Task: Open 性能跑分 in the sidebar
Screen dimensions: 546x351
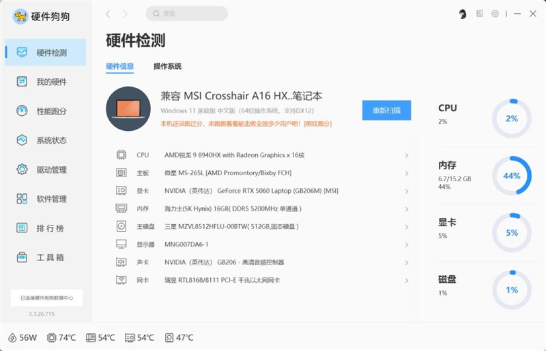Action: (x=45, y=111)
